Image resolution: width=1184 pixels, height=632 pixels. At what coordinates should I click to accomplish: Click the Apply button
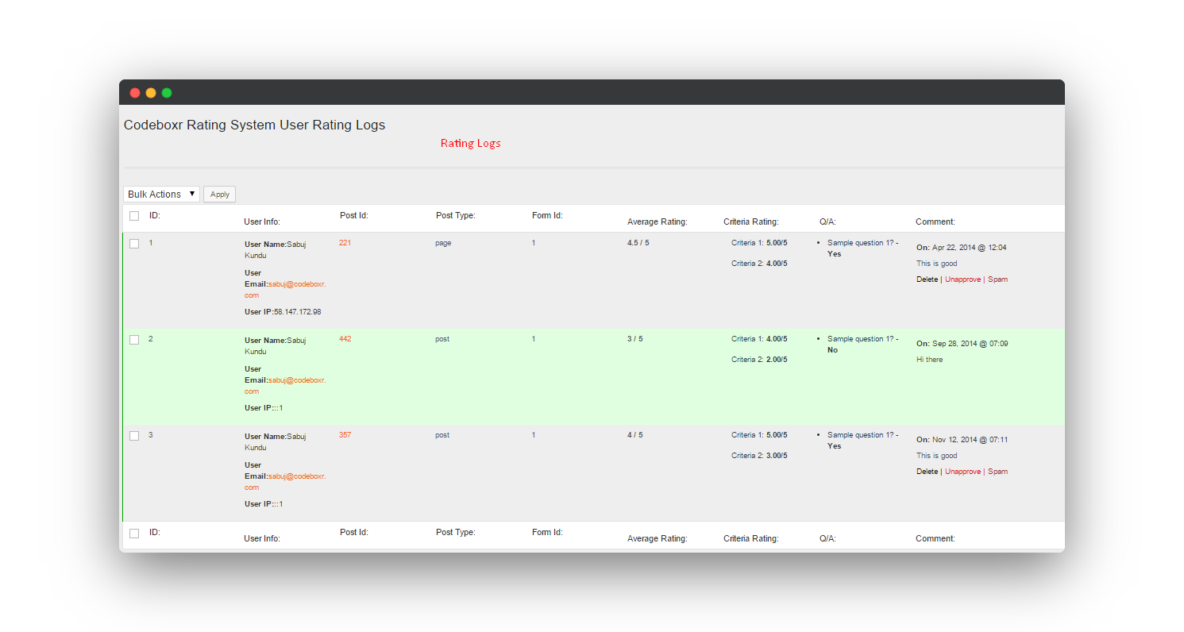(x=220, y=194)
